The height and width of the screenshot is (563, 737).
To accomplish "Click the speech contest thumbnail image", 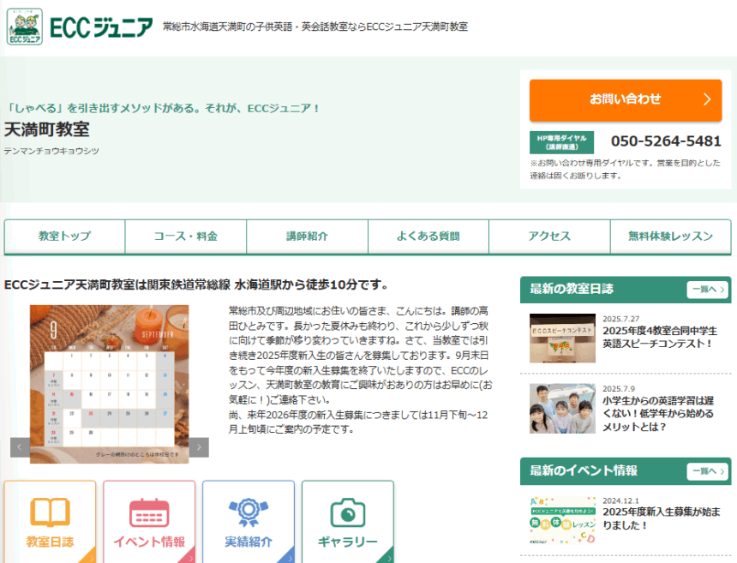I will [562, 338].
